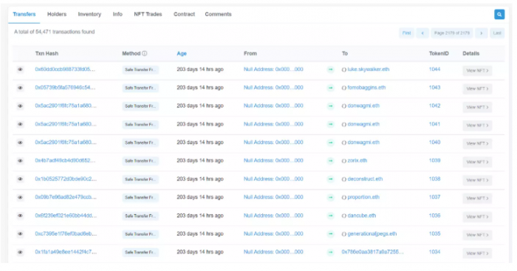The image size is (517, 271).
Task: Click the contract icon beside zorix.eth
Action: pyautogui.click(x=344, y=161)
